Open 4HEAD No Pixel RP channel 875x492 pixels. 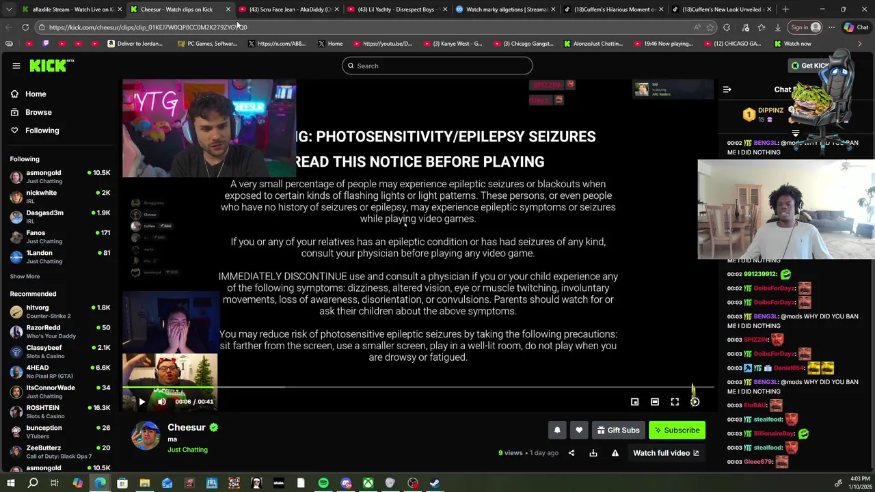pos(59,372)
